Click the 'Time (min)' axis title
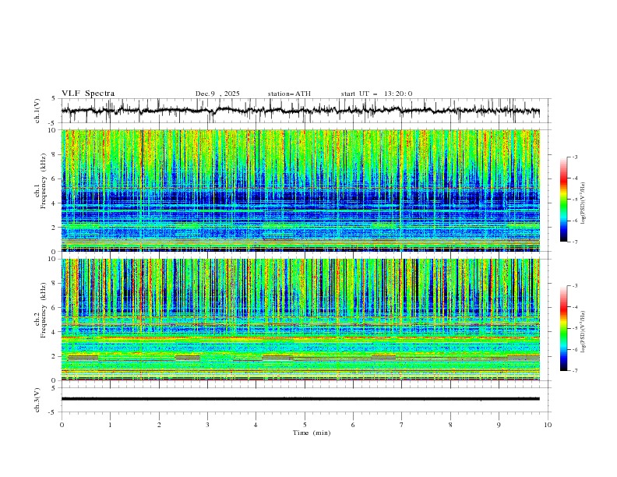The image size is (617, 477). 312,433
